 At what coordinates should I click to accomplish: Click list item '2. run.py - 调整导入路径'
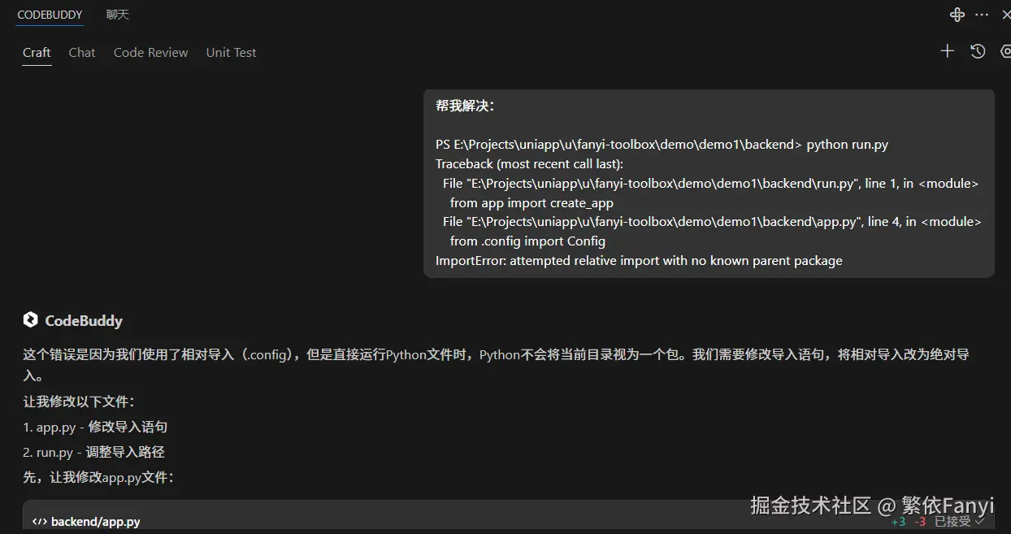tap(93, 452)
